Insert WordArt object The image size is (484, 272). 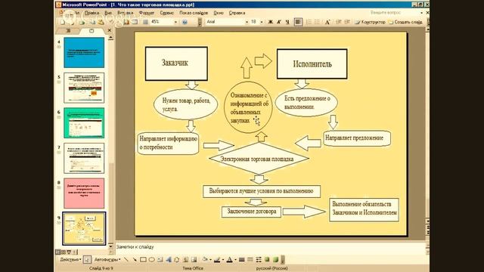tap(169, 260)
